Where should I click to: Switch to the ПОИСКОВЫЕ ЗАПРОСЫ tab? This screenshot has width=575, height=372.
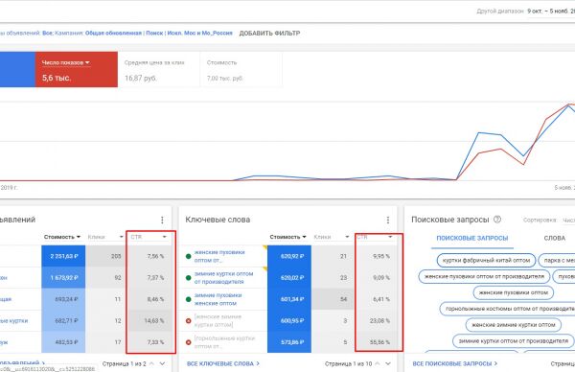pyautogui.click(x=472, y=238)
